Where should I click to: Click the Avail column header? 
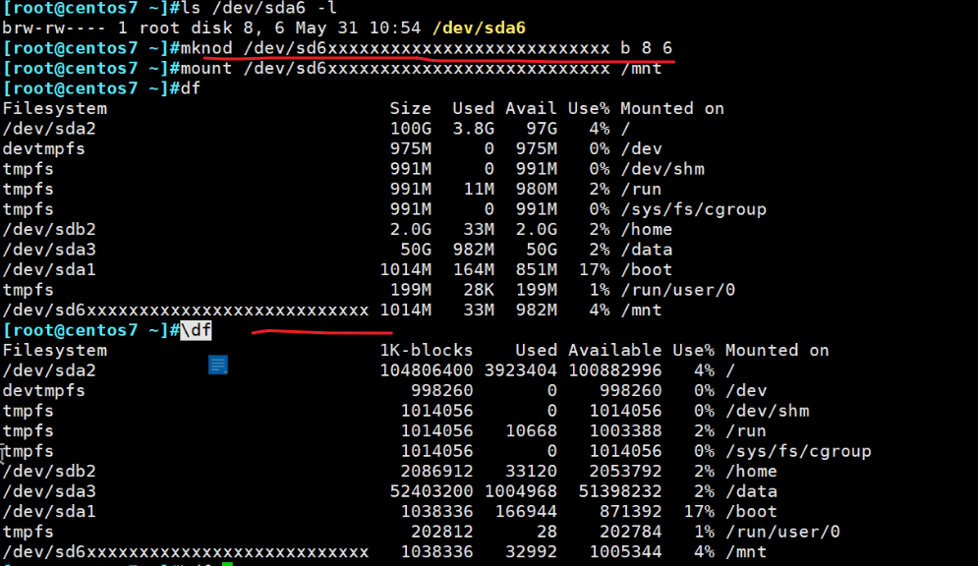click(531, 108)
